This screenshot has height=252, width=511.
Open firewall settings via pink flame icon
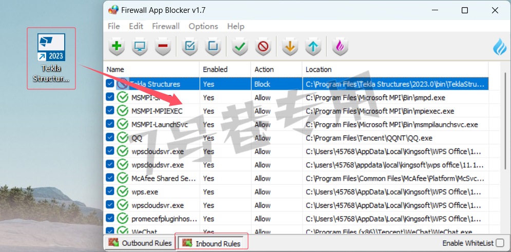(340, 47)
